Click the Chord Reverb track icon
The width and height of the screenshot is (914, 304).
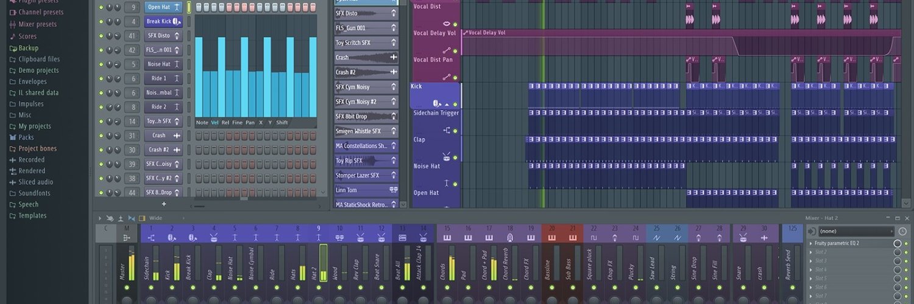(510, 237)
